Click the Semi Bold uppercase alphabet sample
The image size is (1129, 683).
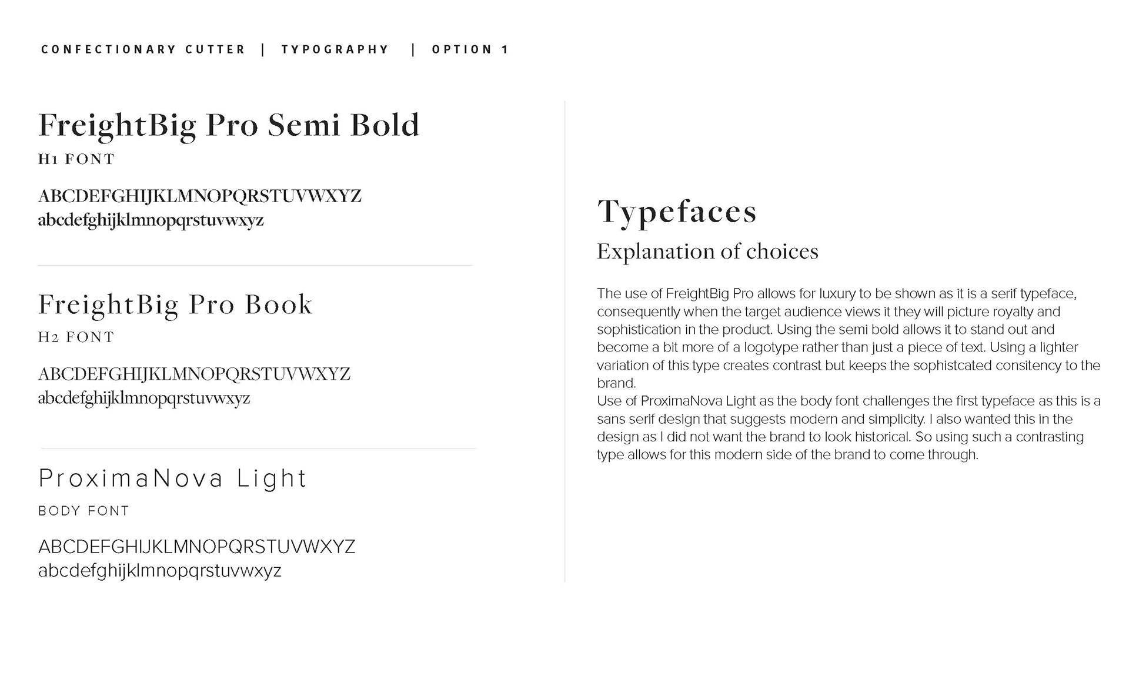(200, 196)
